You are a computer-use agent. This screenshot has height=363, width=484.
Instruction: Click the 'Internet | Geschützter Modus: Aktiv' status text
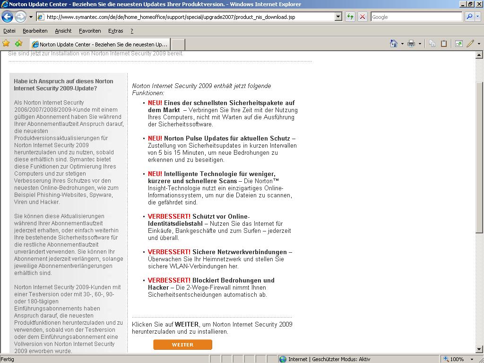[329, 359]
